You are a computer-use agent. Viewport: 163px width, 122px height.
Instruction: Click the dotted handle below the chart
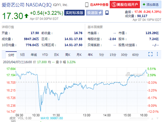[x=139, y=118]
